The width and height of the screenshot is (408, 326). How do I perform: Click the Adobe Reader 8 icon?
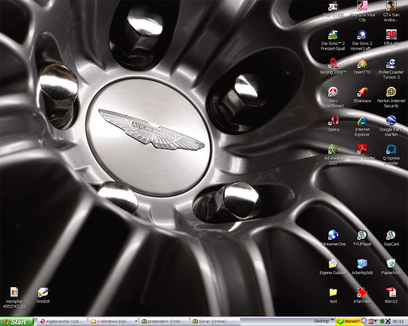pyautogui.click(x=362, y=150)
